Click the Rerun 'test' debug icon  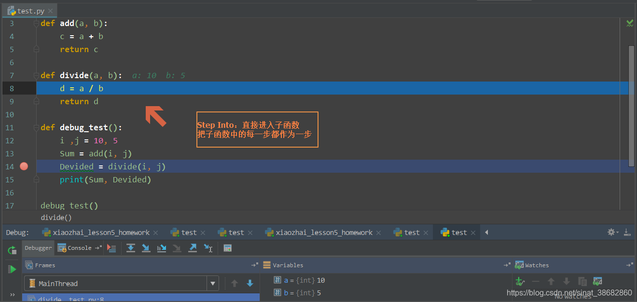[x=12, y=250]
